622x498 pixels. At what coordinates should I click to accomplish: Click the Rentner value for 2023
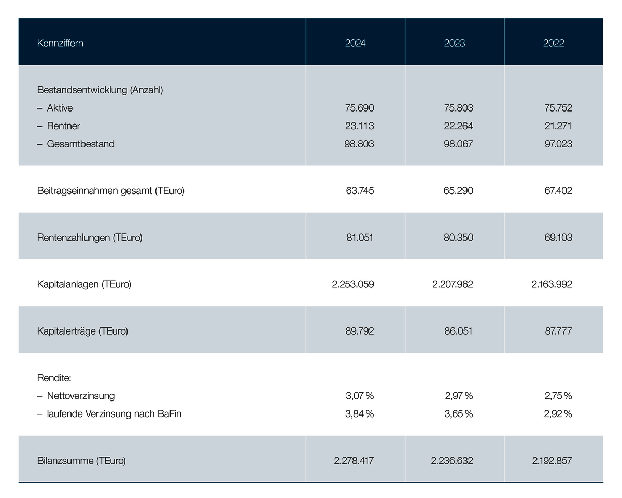[x=458, y=126]
